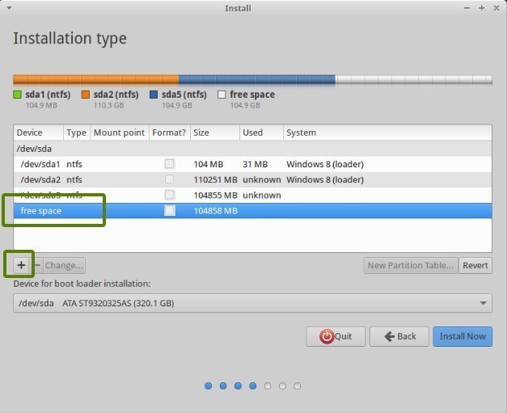Image resolution: width=507 pixels, height=413 pixels.
Task: Click orange sda2 segment in disk bar
Action: click(x=96, y=79)
